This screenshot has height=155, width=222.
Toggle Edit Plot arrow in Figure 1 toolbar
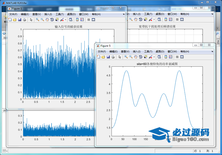(x=31, y=20)
